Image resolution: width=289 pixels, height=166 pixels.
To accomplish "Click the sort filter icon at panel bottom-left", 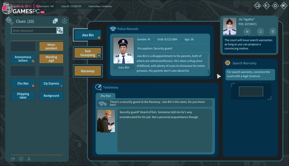I will (x=13, y=159).
